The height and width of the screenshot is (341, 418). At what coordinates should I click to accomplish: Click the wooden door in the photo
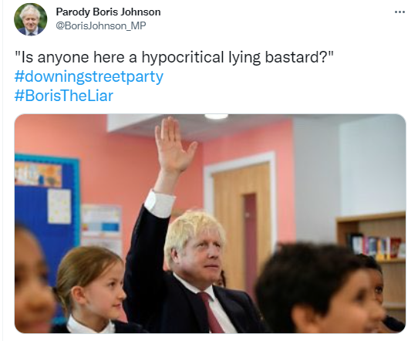click(x=242, y=221)
